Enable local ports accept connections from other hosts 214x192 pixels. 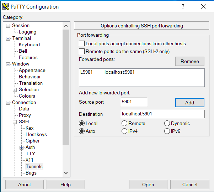click(81, 43)
